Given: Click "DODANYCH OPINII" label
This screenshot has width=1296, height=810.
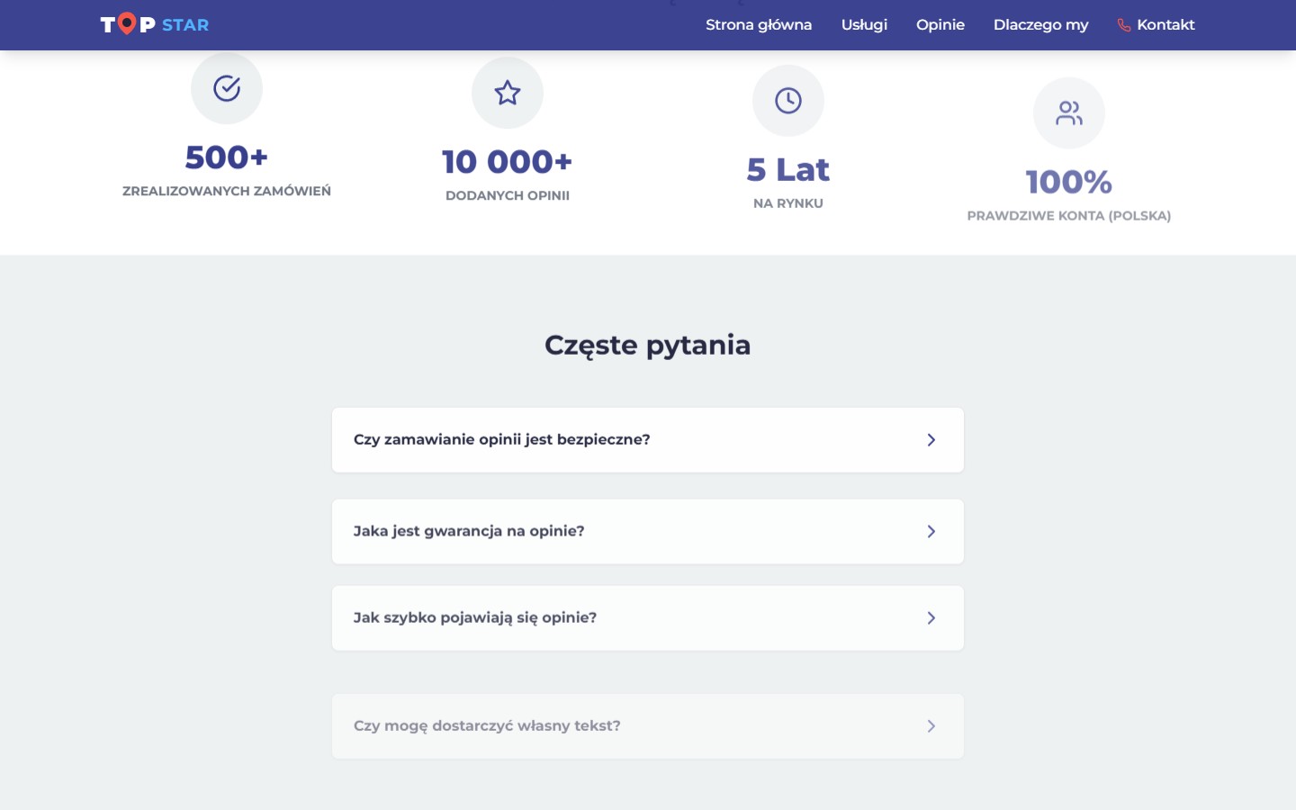Looking at the screenshot, I should click(508, 195).
